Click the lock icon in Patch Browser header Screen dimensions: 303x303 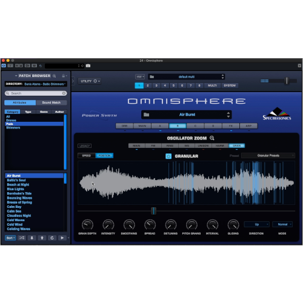(x=64, y=76)
